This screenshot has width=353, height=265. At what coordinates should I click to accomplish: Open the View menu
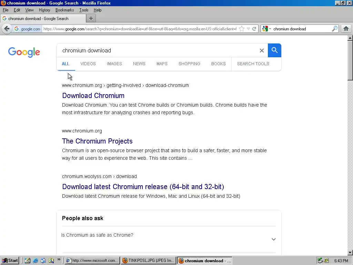(29, 10)
